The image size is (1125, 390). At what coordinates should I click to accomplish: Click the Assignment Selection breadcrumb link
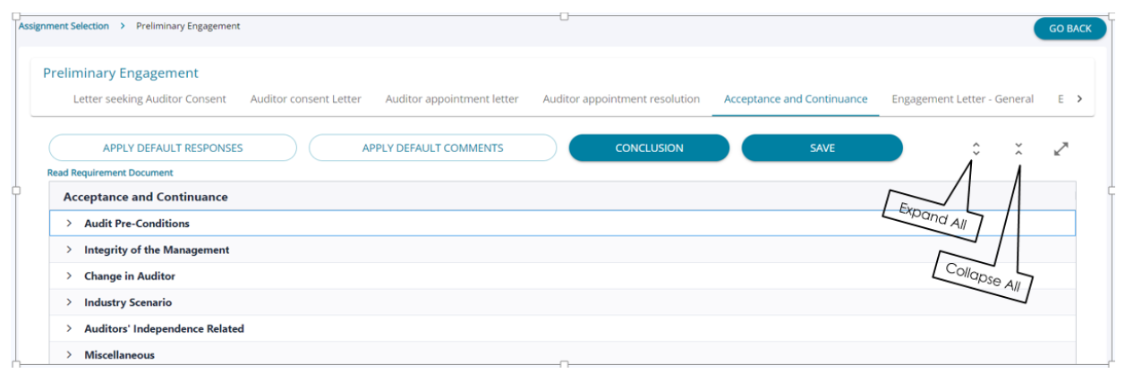click(64, 26)
